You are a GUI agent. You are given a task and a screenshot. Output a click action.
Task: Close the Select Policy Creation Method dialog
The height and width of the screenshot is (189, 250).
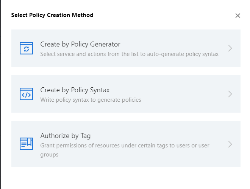click(x=237, y=15)
